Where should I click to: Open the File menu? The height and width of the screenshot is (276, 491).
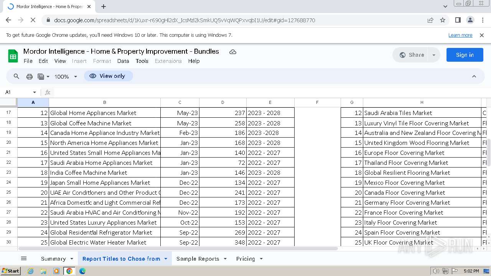28,61
